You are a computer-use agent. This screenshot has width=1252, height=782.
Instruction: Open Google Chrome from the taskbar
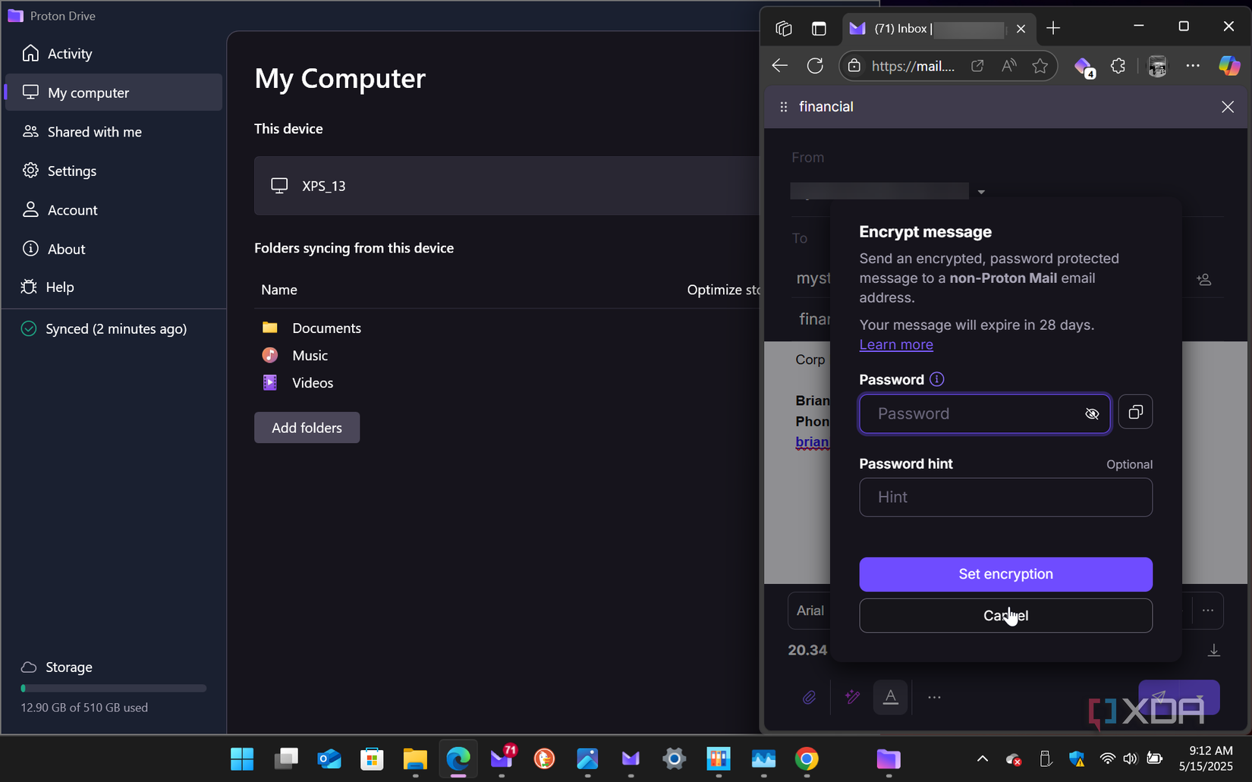807,758
